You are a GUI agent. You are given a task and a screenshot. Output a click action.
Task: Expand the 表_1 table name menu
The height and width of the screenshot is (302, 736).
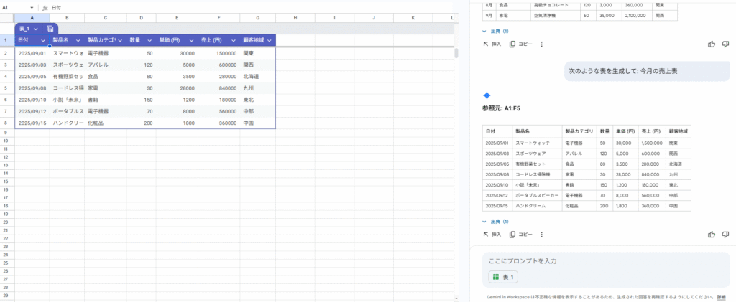36,28
